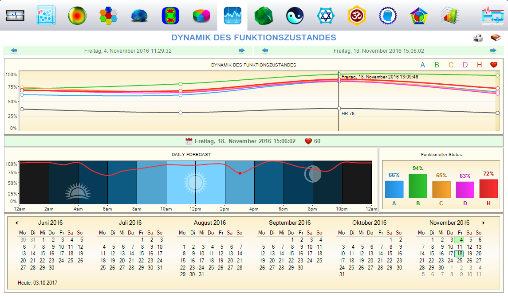Screen dimensions: 508x297
Task: Select the active dynamics wave chart tab
Action: click(232, 16)
